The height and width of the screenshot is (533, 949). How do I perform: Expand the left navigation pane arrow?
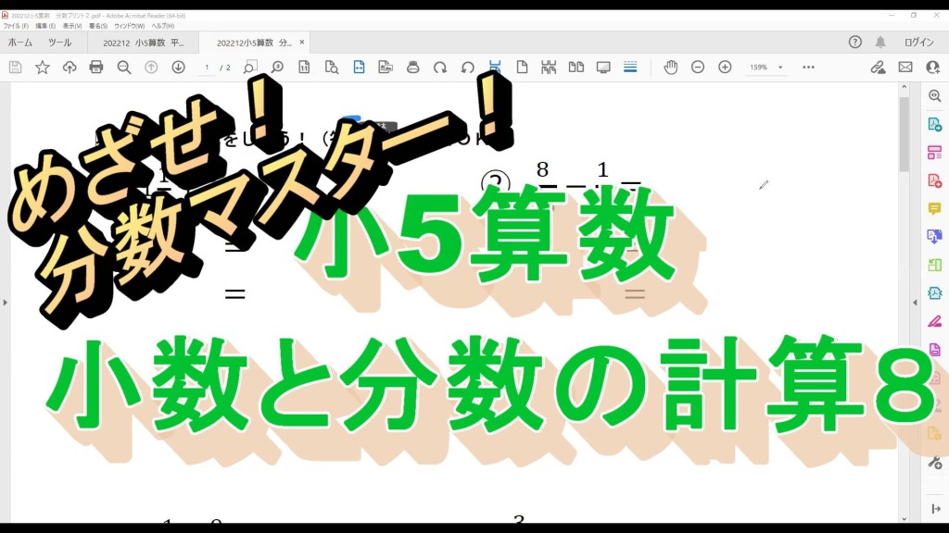coord(5,303)
